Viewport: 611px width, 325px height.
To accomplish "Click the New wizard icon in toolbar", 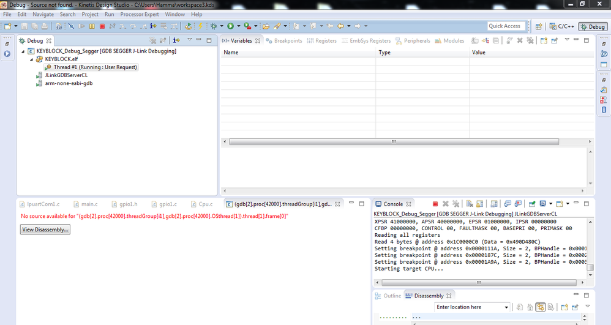I will 7,26.
